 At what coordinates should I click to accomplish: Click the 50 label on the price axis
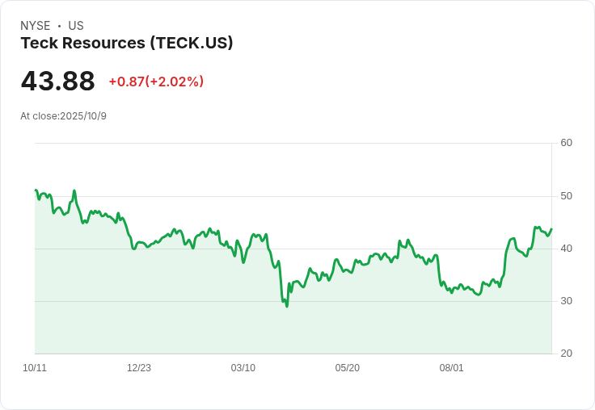point(566,196)
